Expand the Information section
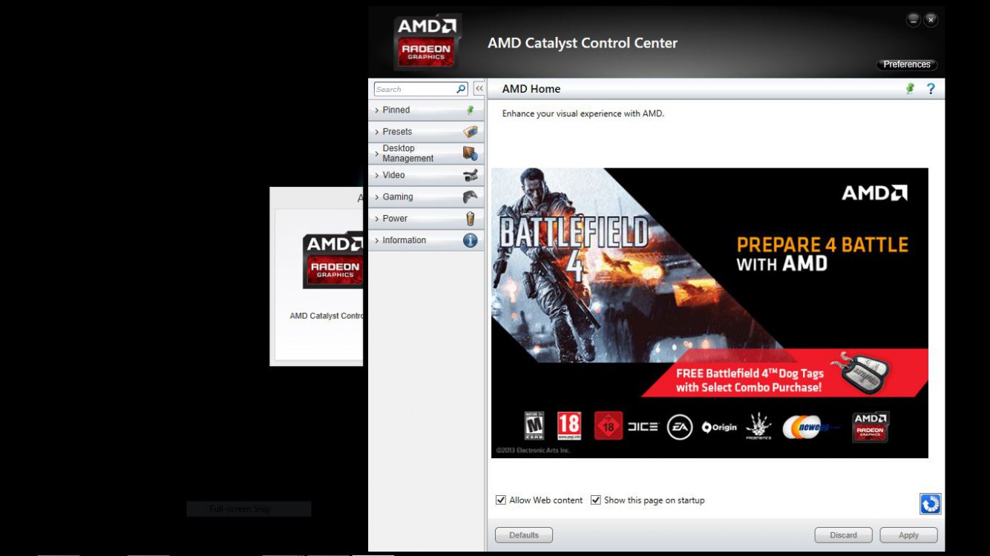 pyautogui.click(x=426, y=240)
